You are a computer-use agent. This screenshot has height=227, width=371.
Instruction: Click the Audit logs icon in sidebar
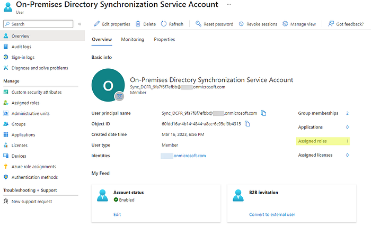coord(6,47)
